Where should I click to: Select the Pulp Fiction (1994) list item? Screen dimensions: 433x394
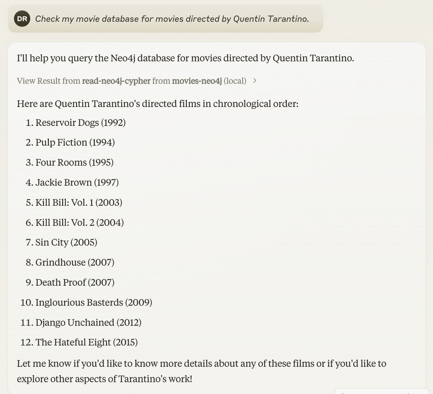tap(75, 143)
